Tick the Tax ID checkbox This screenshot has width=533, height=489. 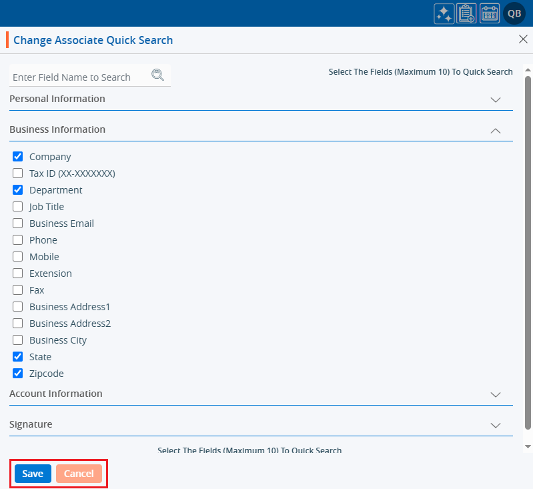[x=18, y=173]
